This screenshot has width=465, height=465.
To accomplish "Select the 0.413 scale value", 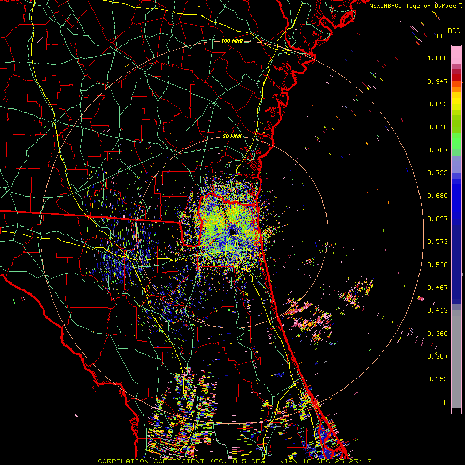I will pos(438,311).
